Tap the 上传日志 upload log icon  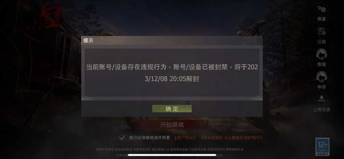(321, 99)
